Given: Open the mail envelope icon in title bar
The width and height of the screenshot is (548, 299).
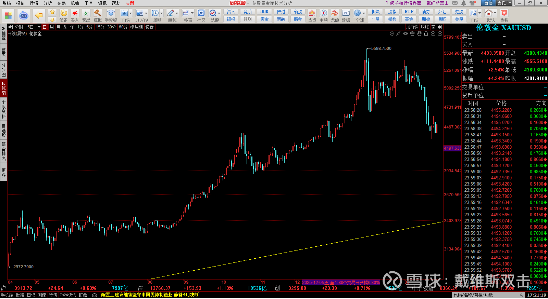Looking at the screenshot, I should [455, 3].
